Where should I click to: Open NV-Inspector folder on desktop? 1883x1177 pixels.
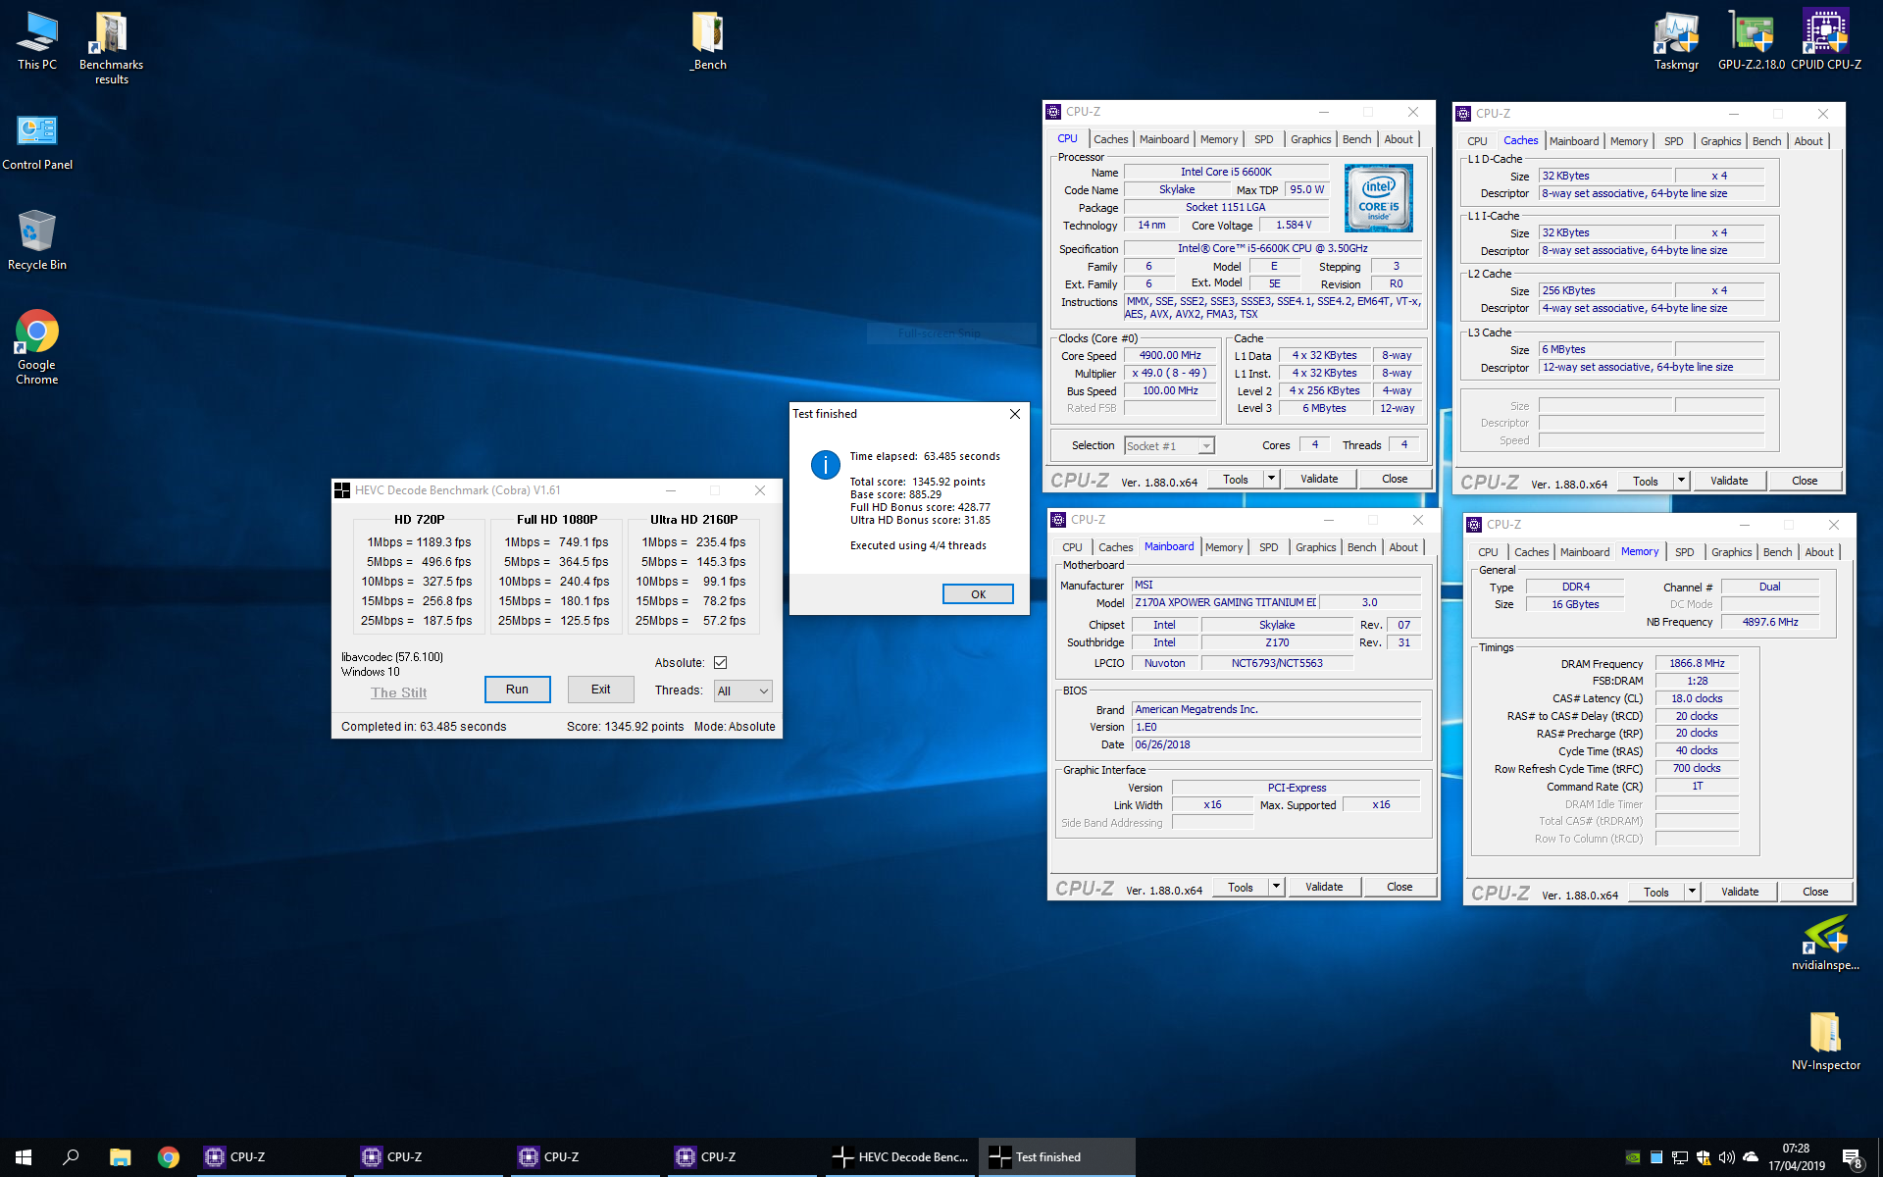1825,1041
